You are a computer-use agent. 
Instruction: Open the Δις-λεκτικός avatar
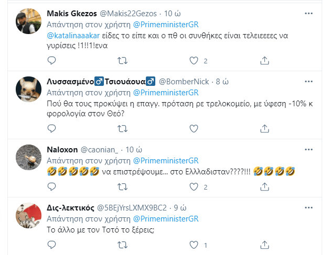coord(28,216)
